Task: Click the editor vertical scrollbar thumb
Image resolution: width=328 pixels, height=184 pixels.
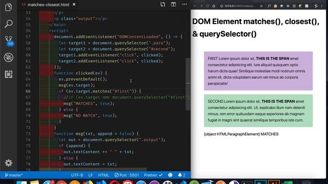Action: (x=188, y=84)
